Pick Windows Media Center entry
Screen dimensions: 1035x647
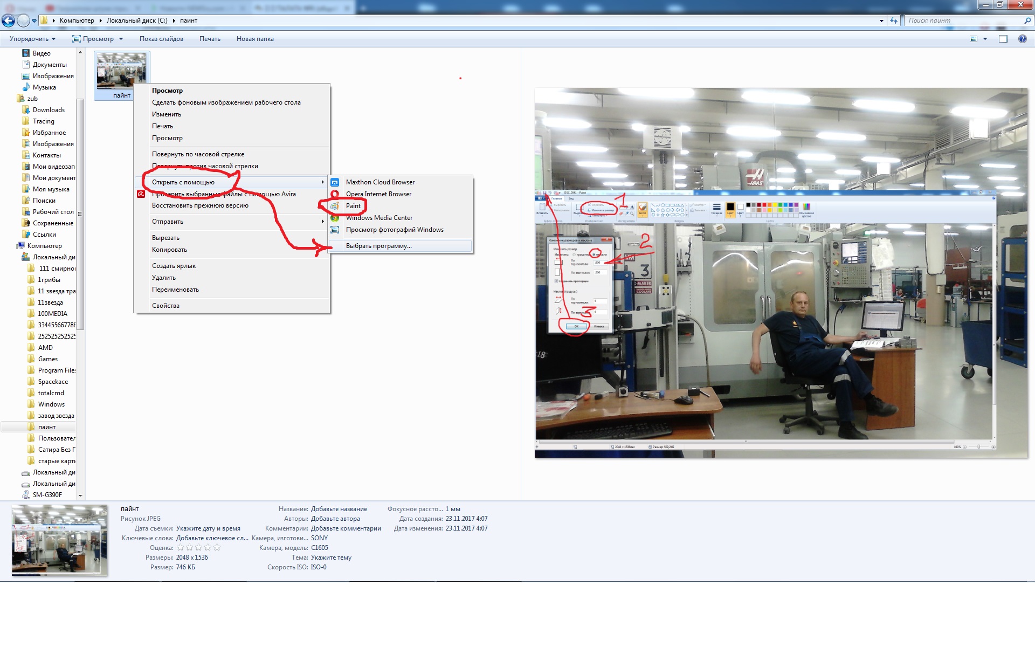379,218
